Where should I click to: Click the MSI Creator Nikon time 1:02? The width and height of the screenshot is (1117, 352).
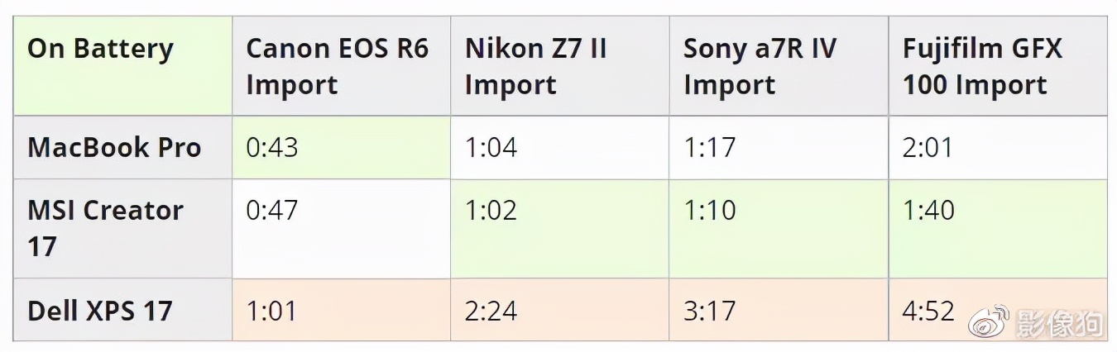pyautogui.click(x=491, y=210)
